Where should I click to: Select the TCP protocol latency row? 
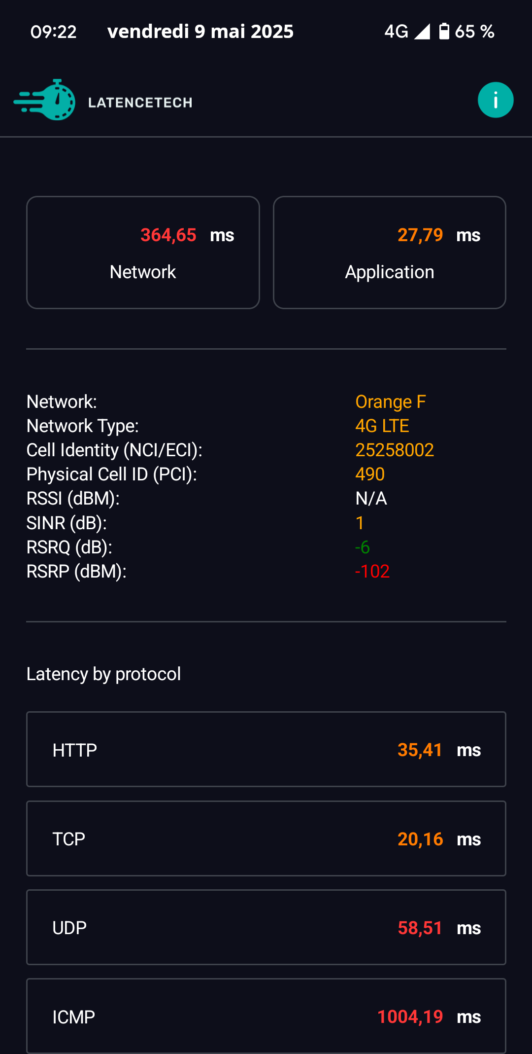(266, 838)
